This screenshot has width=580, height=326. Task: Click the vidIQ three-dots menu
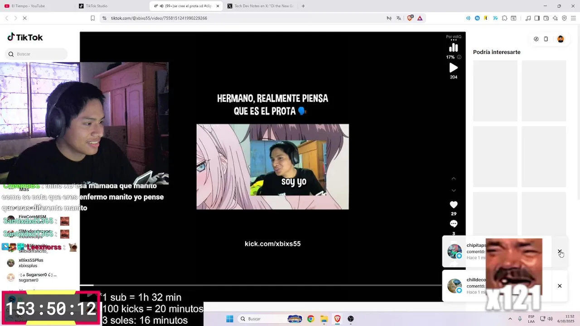(x=454, y=40)
